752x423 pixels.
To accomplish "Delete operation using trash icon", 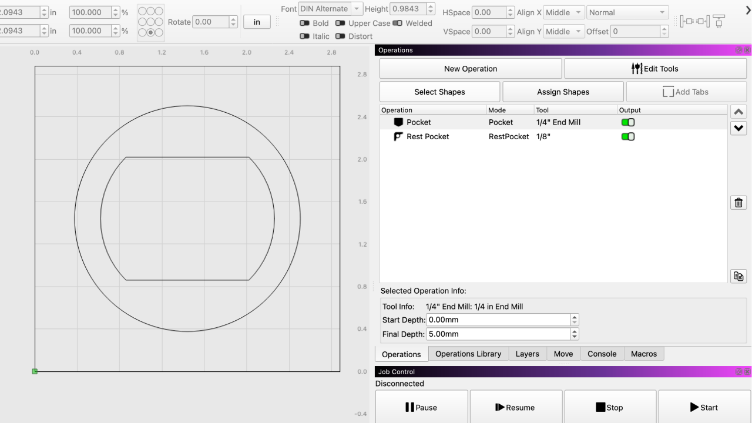I will pos(738,203).
